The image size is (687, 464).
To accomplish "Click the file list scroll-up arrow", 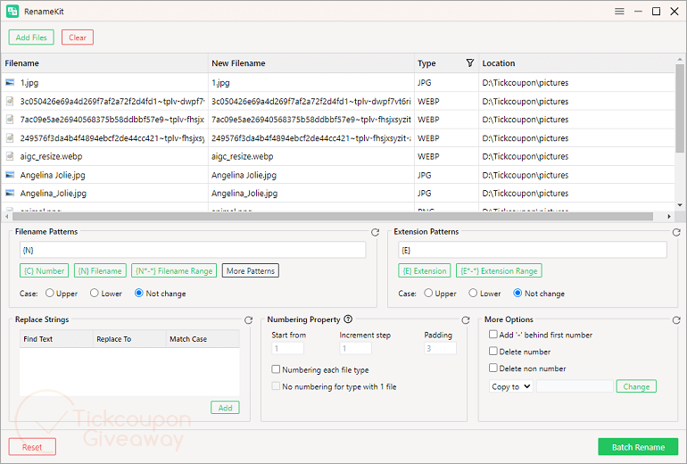I will point(680,59).
